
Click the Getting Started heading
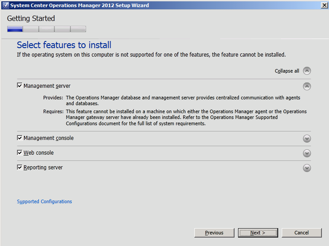pos(31,18)
